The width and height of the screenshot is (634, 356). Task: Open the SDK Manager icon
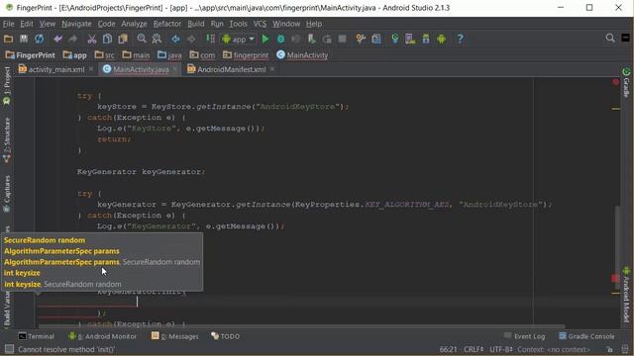tap(426, 39)
